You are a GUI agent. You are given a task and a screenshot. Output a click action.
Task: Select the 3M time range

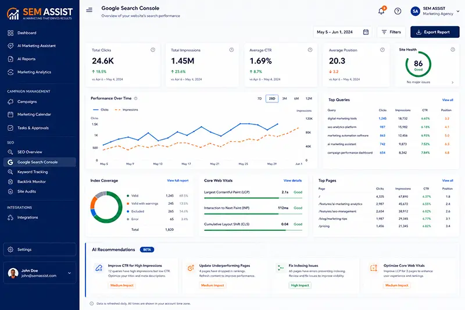click(284, 98)
